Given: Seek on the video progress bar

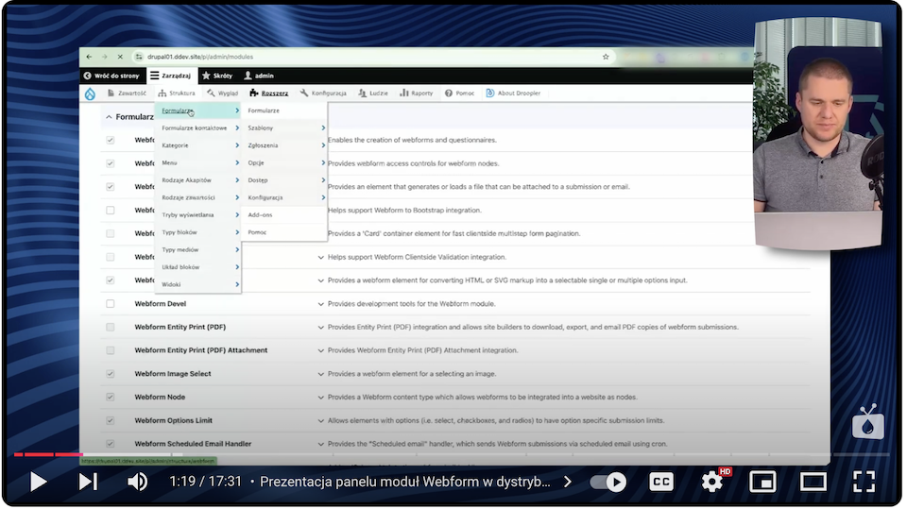Looking at the screenshot, I should pos(452,454).
